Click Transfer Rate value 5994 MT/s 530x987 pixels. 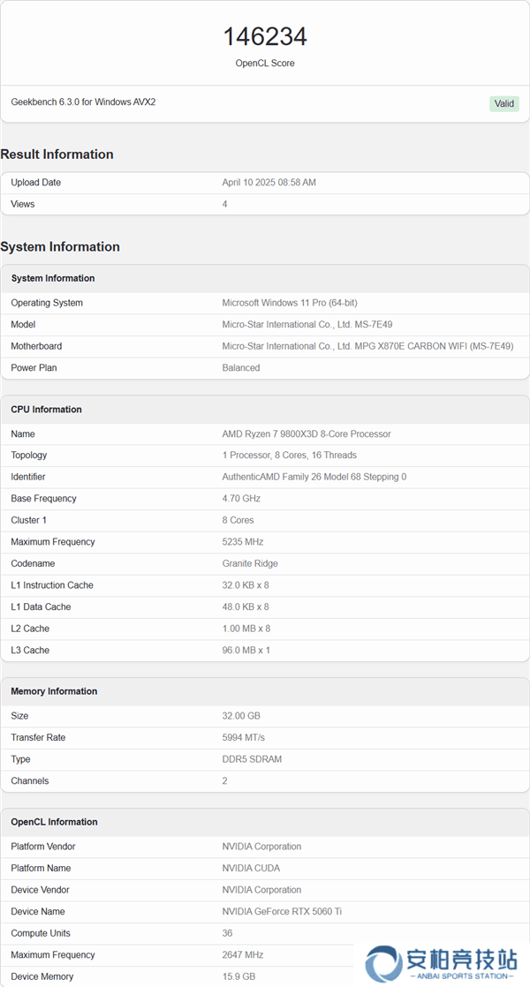243,738
